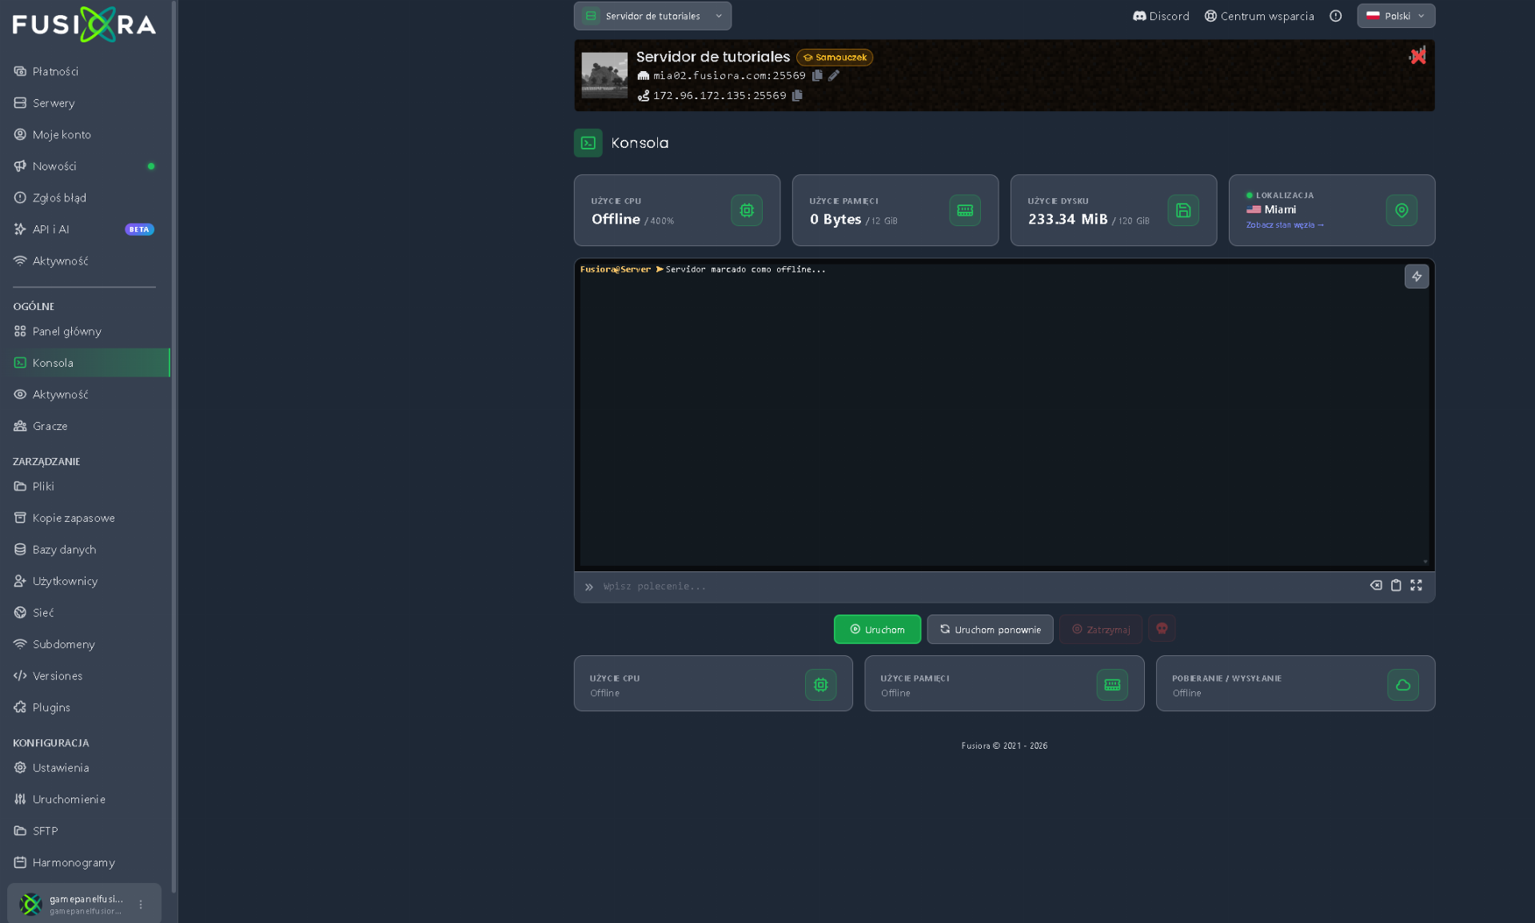Open the user account options menu

141,905
